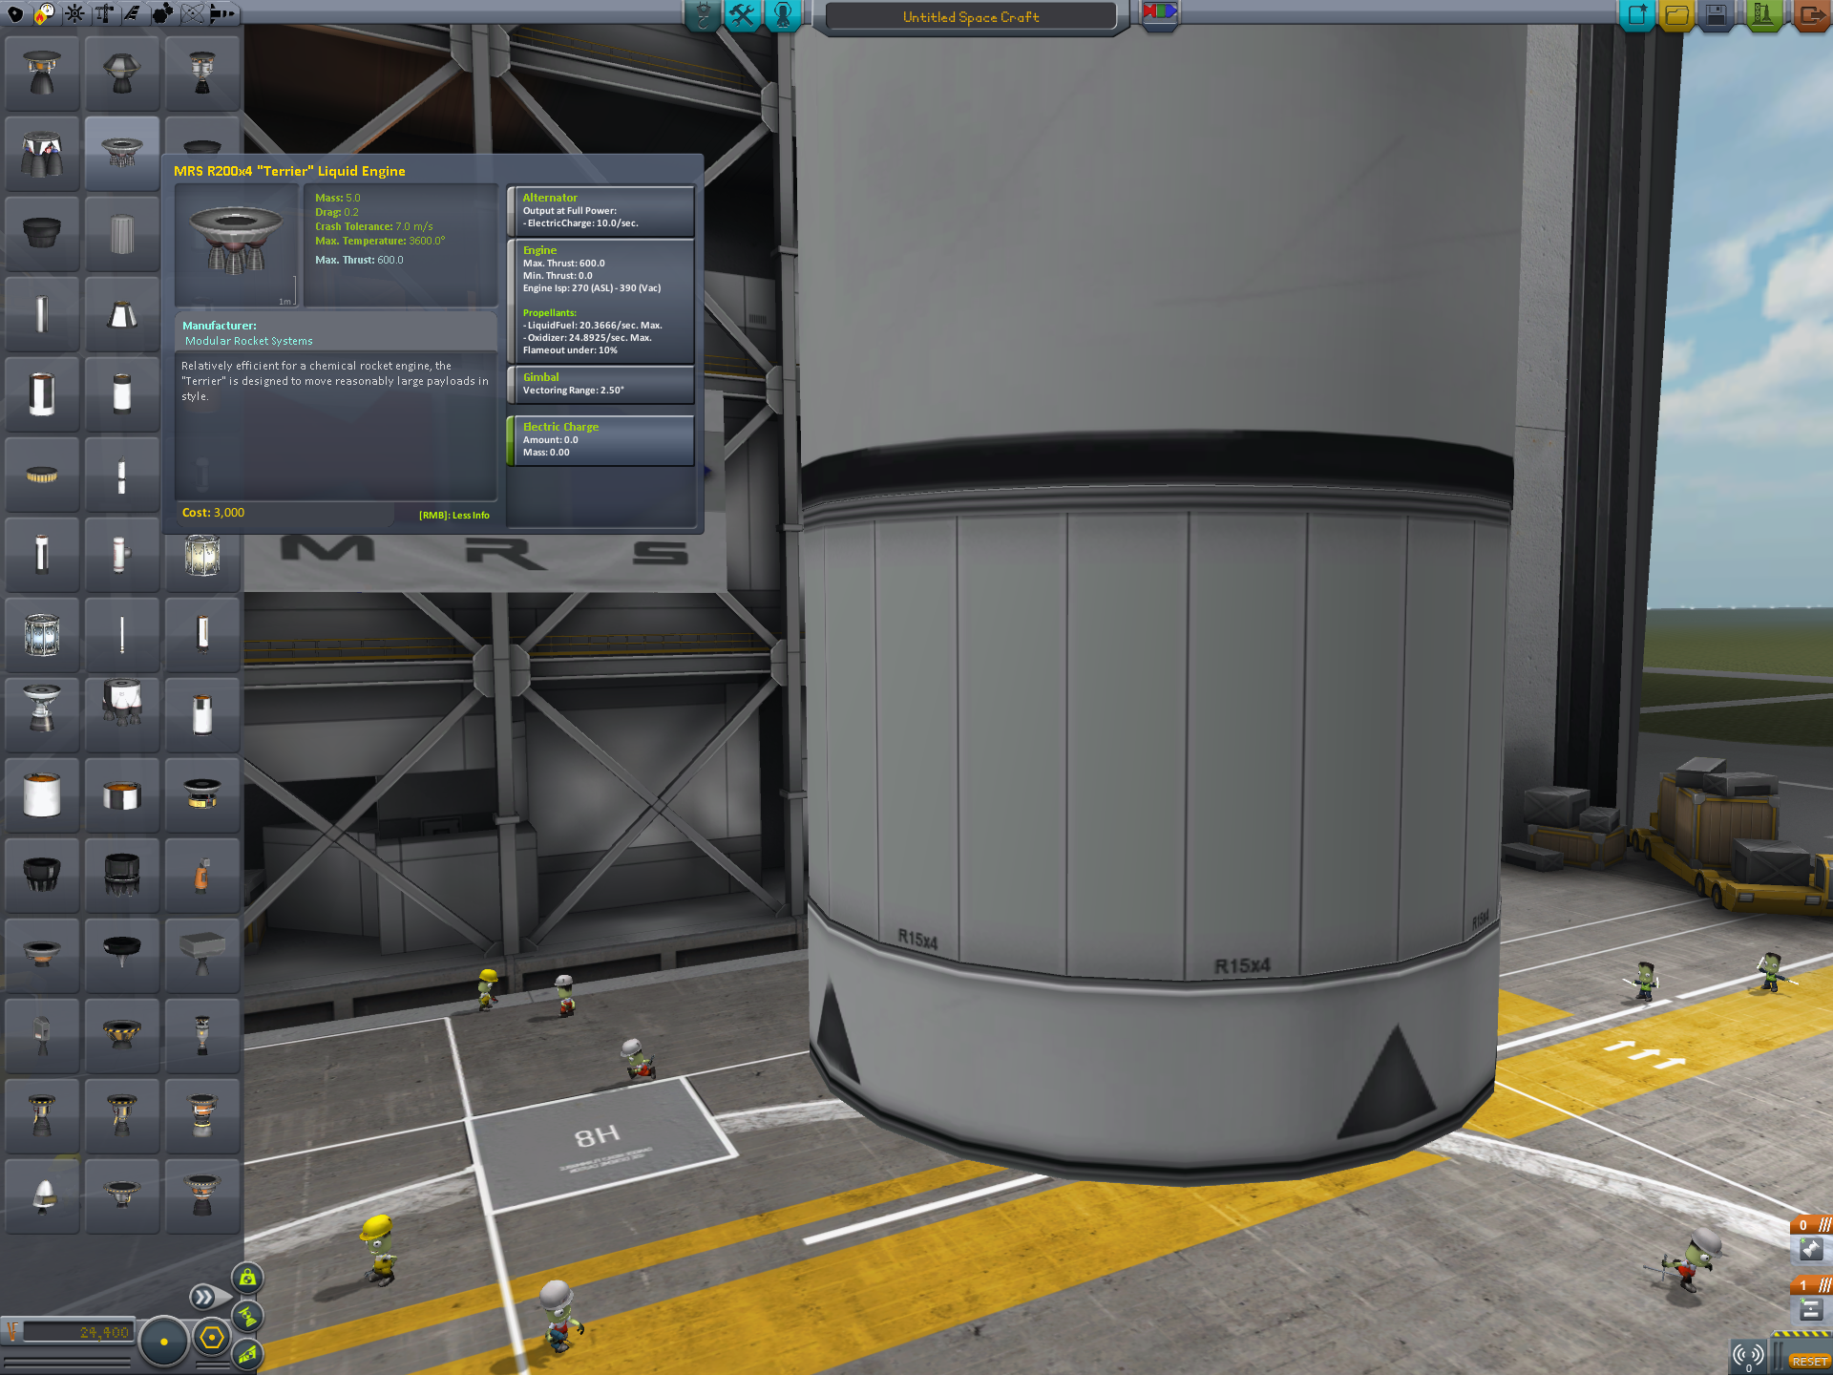Click the funds readout showing 24,400

pyautogui.click(x=76, y=1332)
